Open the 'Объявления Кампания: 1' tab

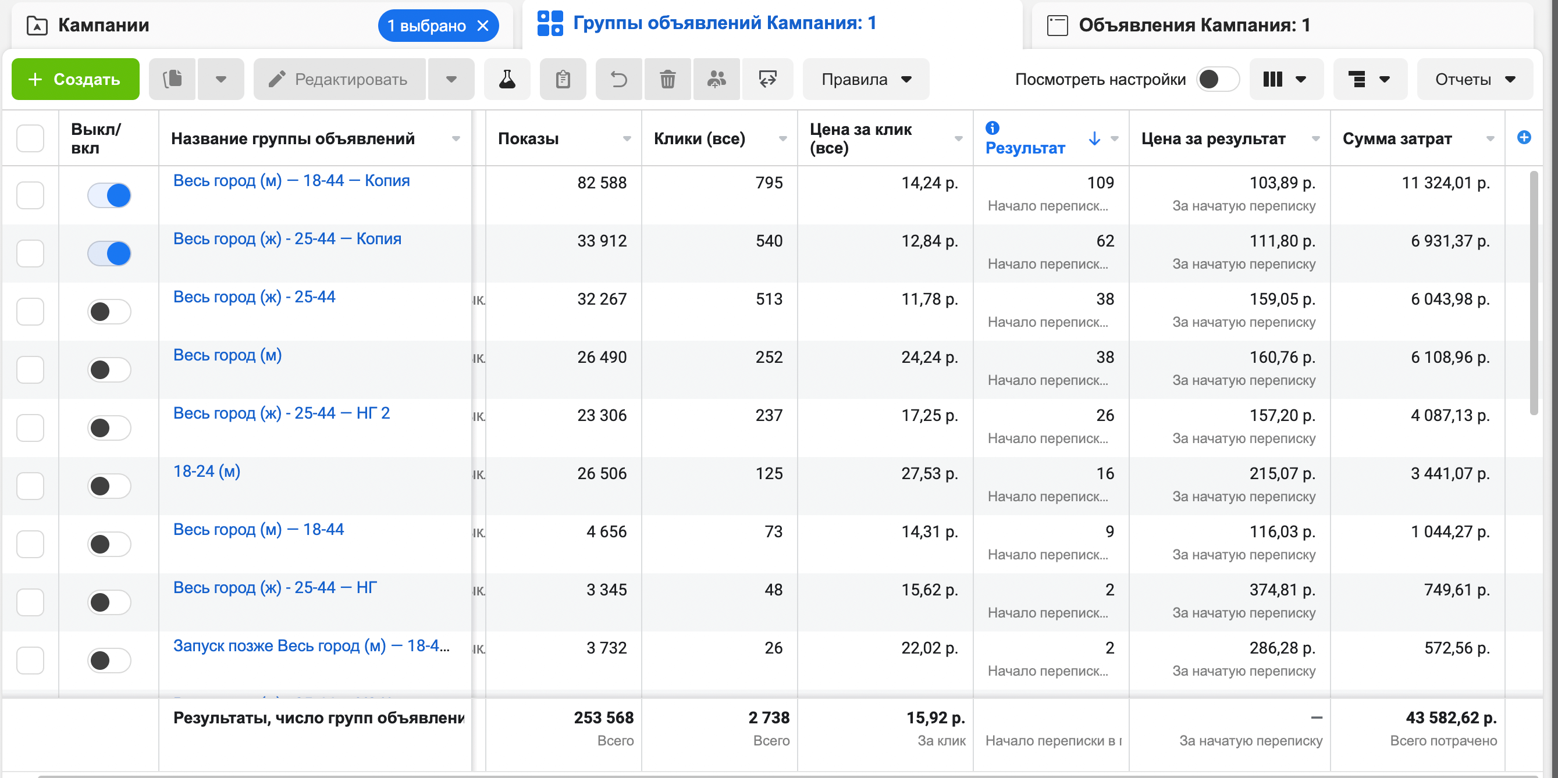tap(1194, 26)
